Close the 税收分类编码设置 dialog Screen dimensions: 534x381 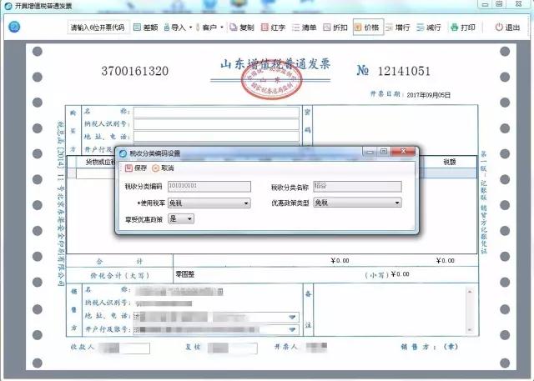coord(403,152)
